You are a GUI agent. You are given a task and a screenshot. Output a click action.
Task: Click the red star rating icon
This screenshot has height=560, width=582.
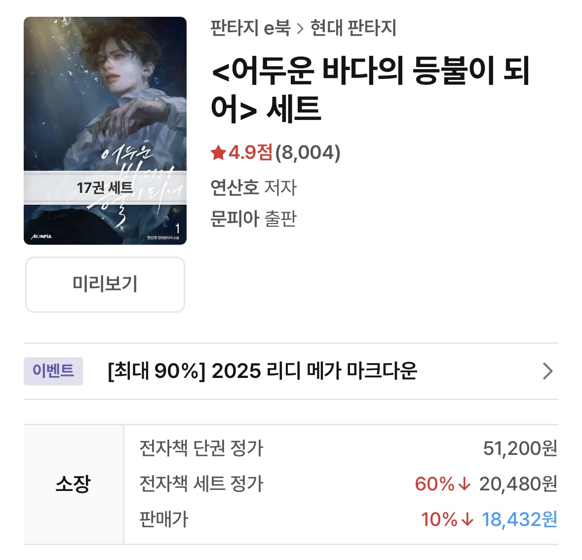click(x=218, y=152)
